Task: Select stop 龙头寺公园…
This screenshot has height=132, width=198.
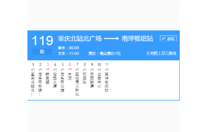Action: (x=62, y=84)
